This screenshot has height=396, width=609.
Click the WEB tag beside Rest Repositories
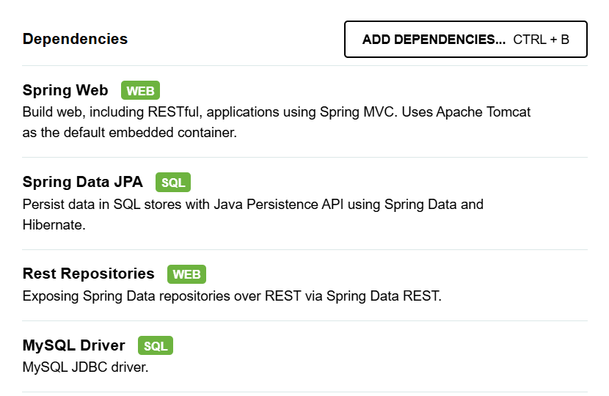186,274
